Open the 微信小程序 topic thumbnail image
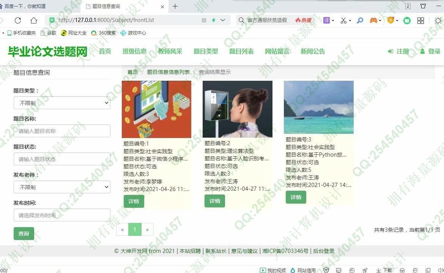This screenshot has width=444, height=273. [x=157, y=110]
